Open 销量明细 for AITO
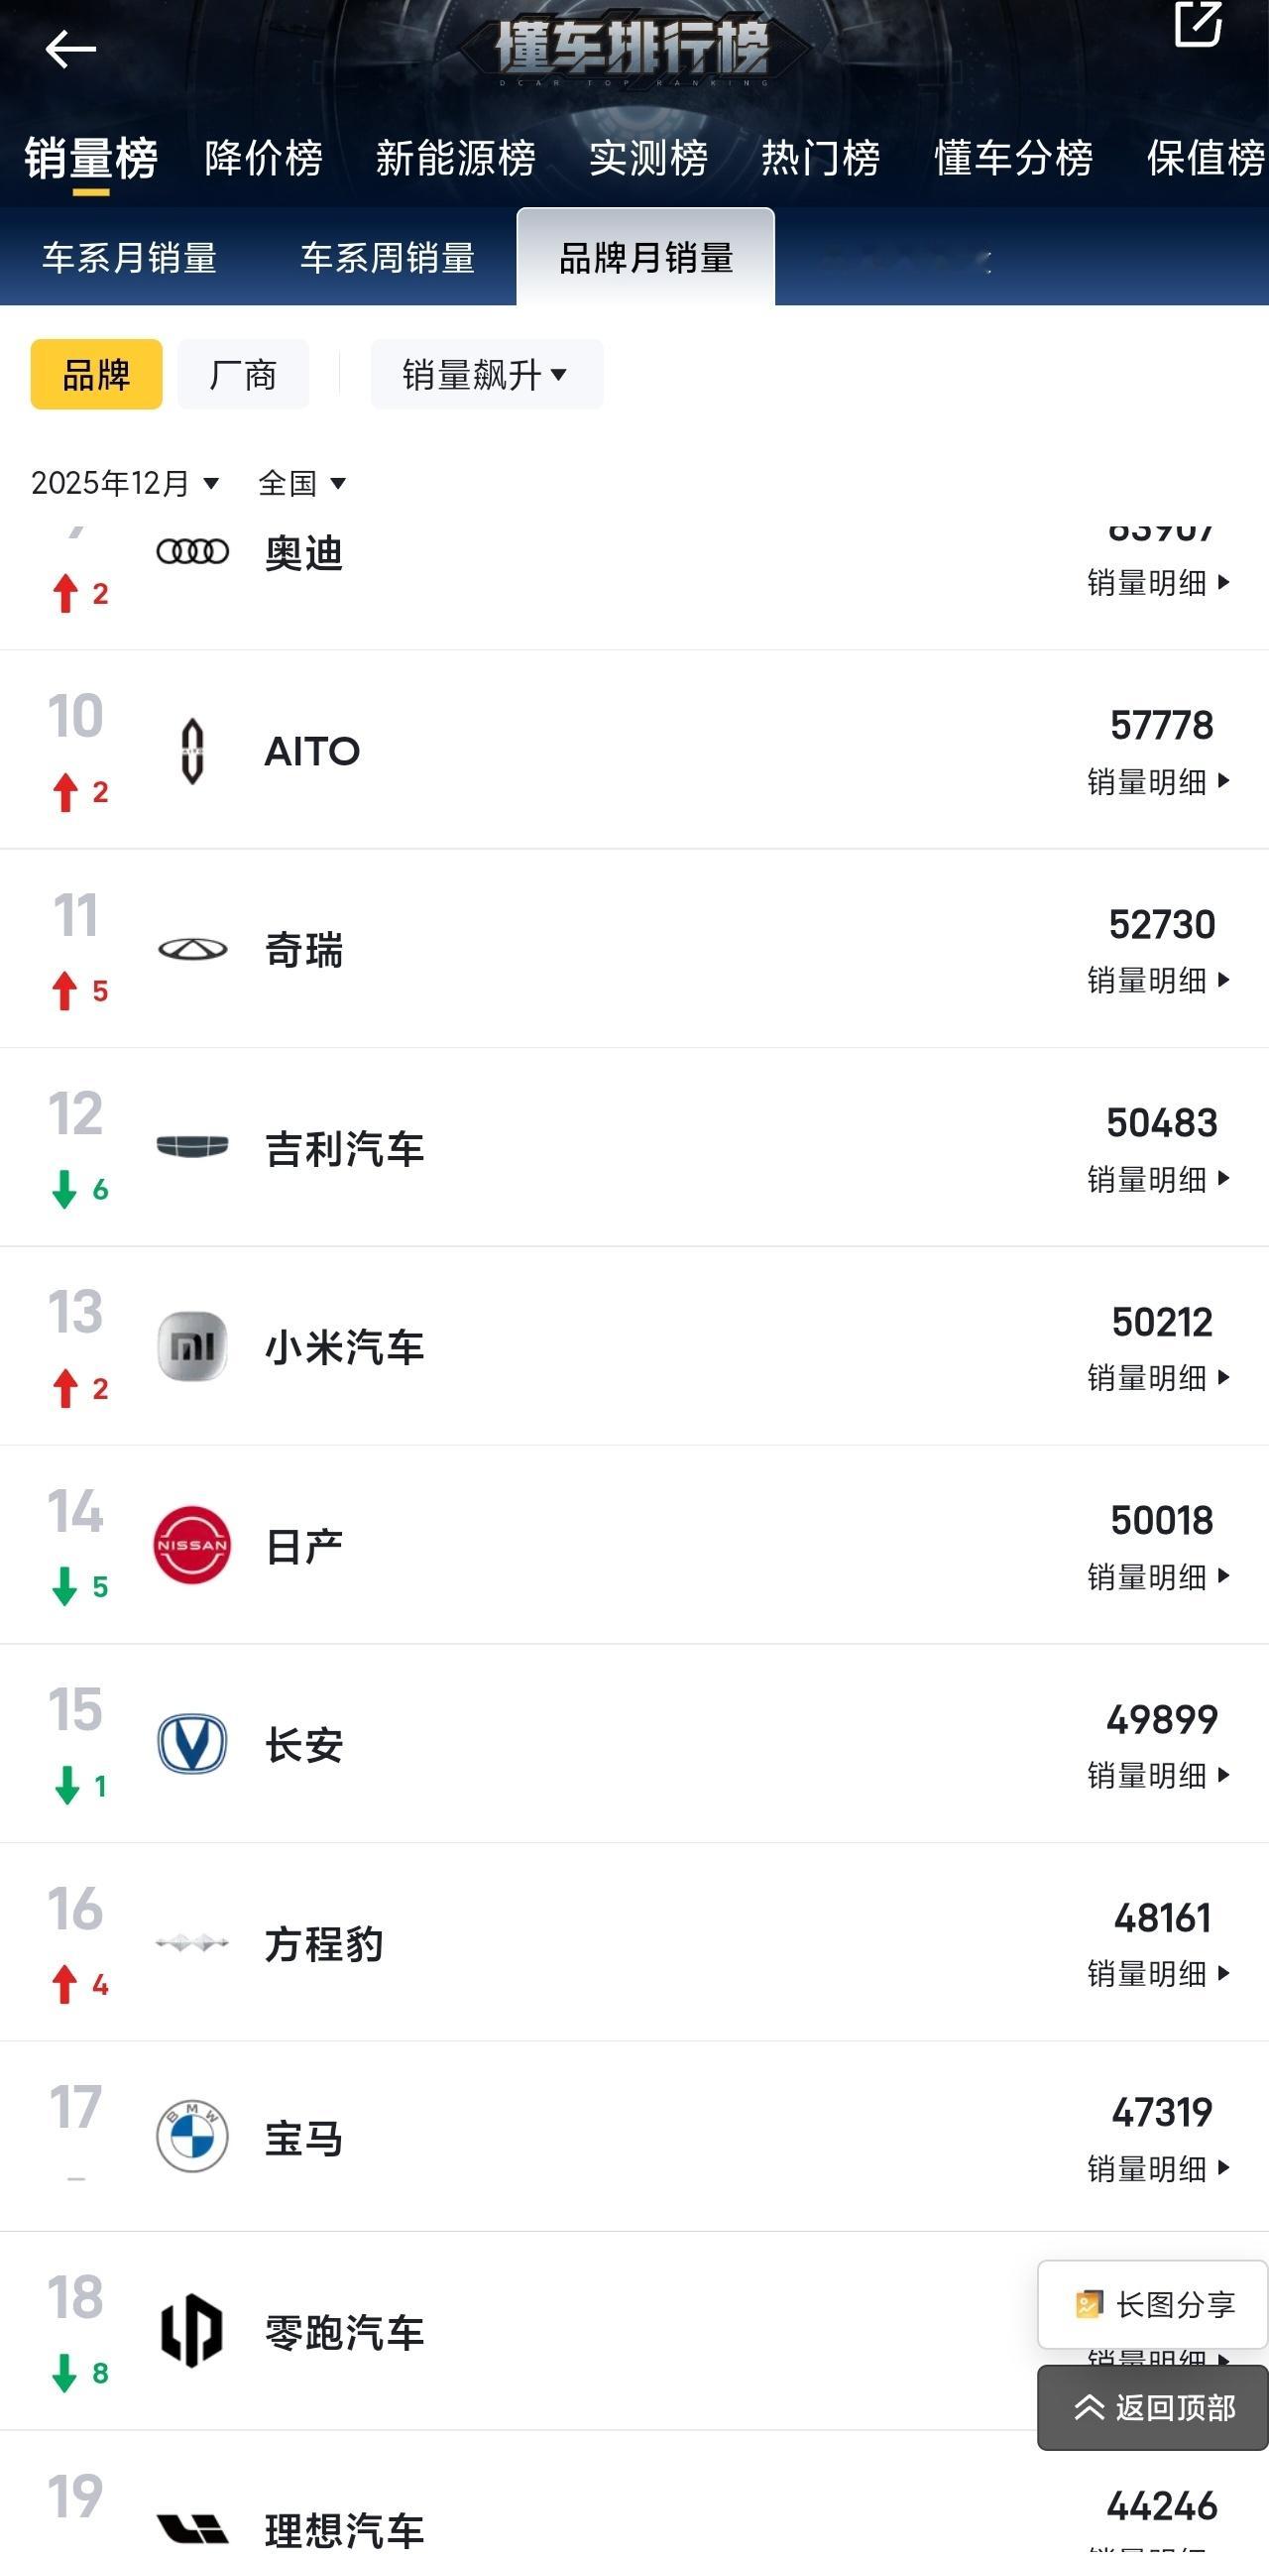1269x2558 pixels. pos(1158,781)
